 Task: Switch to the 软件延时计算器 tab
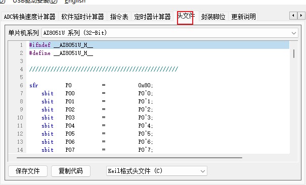tap(82, 17)
